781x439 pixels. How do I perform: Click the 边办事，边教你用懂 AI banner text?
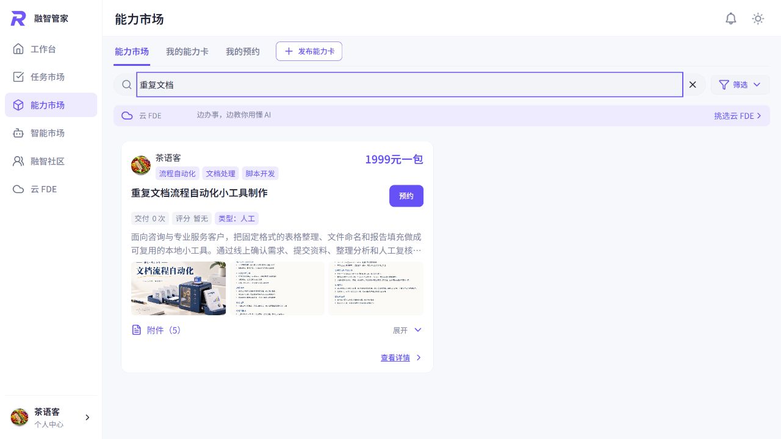pyautogui.click(x=234, y=115)
